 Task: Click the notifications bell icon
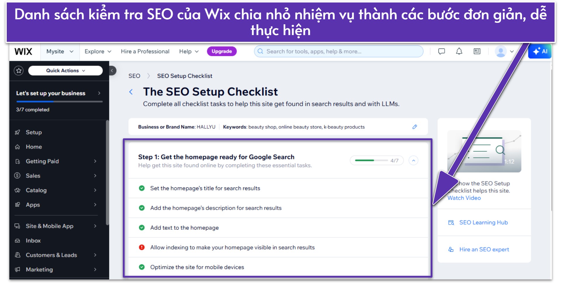(459, 51)
